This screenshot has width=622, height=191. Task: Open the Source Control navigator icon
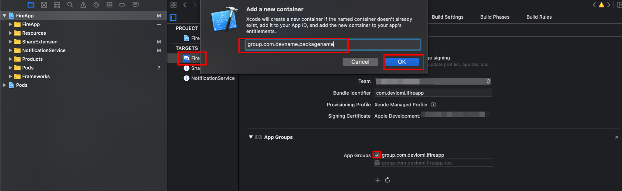click(44, 5)
